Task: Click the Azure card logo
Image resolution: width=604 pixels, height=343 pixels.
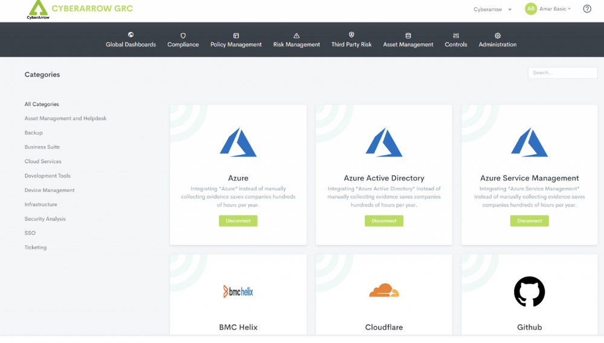Action: pyautogui.click(x=238, y=142)
